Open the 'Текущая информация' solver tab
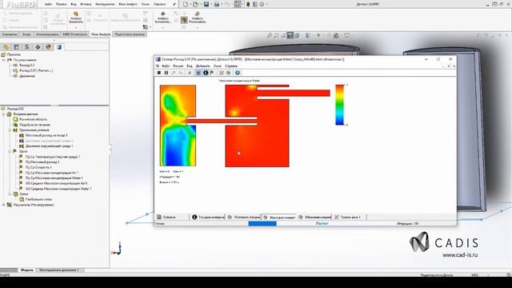The width and height of the screenshot is (512, 288). [208, 217]
